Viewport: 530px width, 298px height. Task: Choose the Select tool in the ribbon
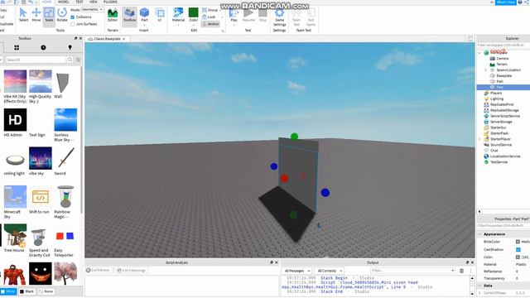23,15
